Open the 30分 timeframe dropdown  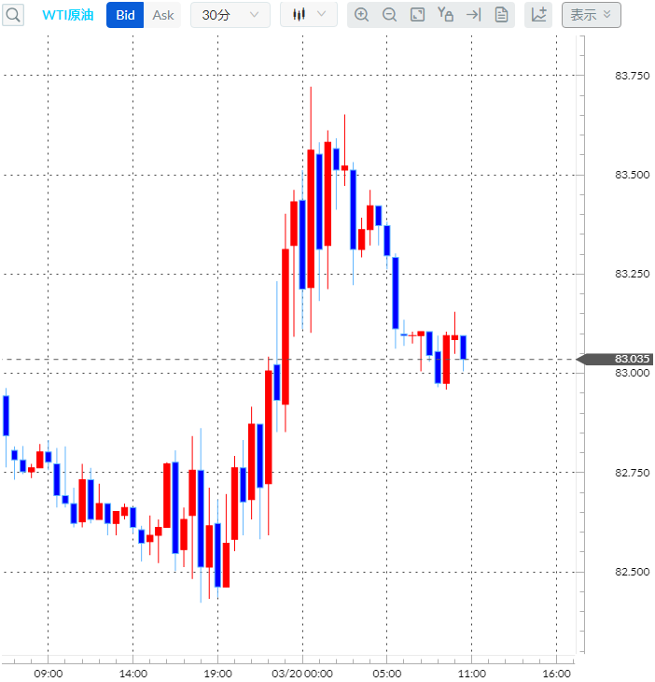click(x=230, y=15)
